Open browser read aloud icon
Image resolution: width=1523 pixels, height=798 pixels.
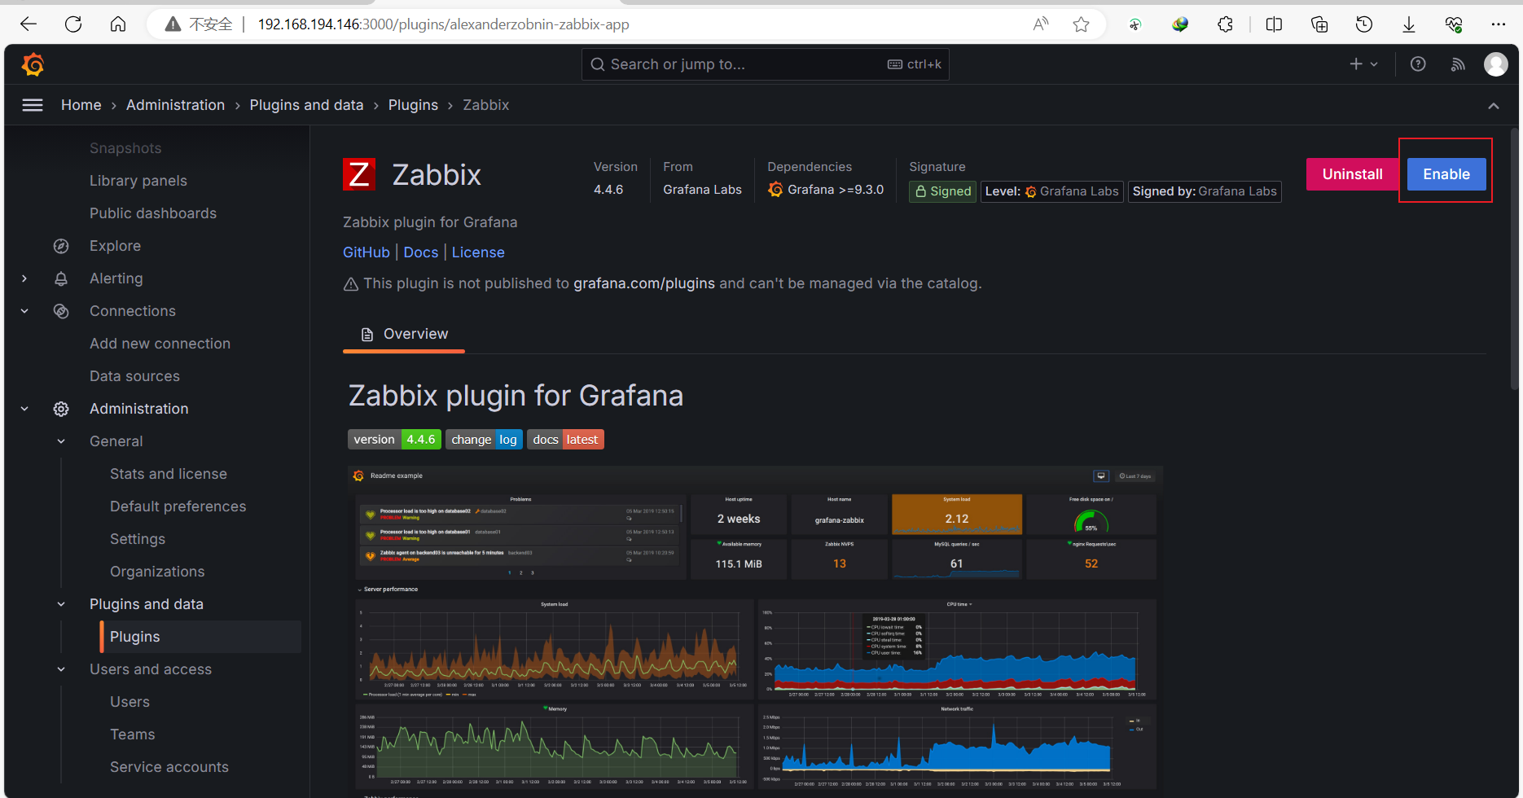coord(1041,24)
